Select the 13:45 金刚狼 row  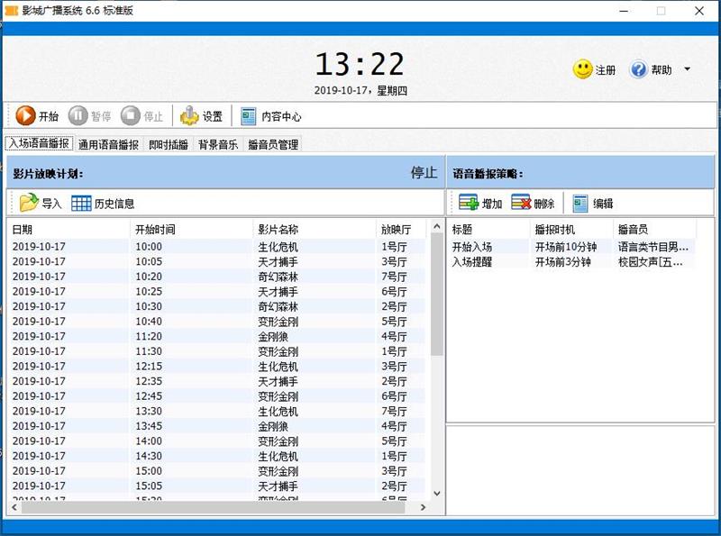click(x=217, y=426)
